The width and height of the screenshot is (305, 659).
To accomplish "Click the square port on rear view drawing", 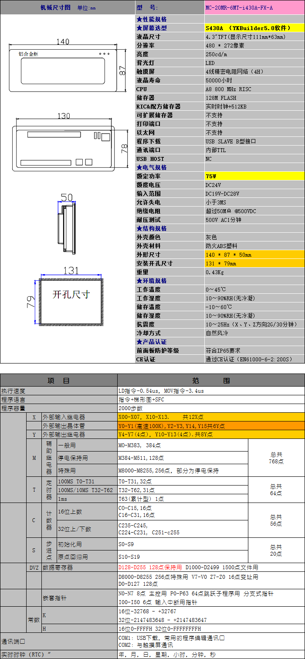I will coord(105,136).
